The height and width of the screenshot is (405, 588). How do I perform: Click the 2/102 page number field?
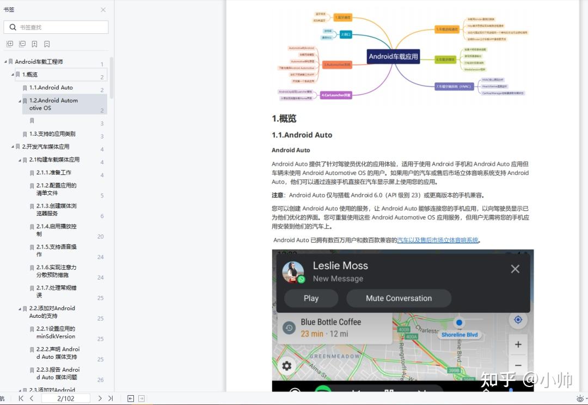[x=65, y=398]
